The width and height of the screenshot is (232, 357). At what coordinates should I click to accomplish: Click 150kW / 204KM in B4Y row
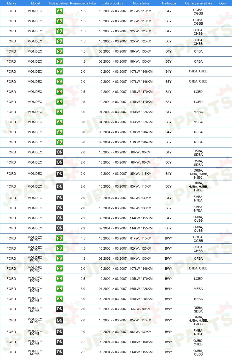[x=141, y=132]
